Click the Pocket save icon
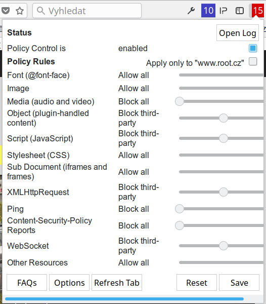The height and width of the screenshot is (304, 266). click(x=5, y=11)
